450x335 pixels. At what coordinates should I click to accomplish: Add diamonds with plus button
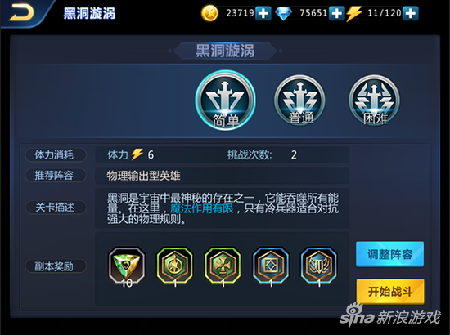[x=336, y=13]
